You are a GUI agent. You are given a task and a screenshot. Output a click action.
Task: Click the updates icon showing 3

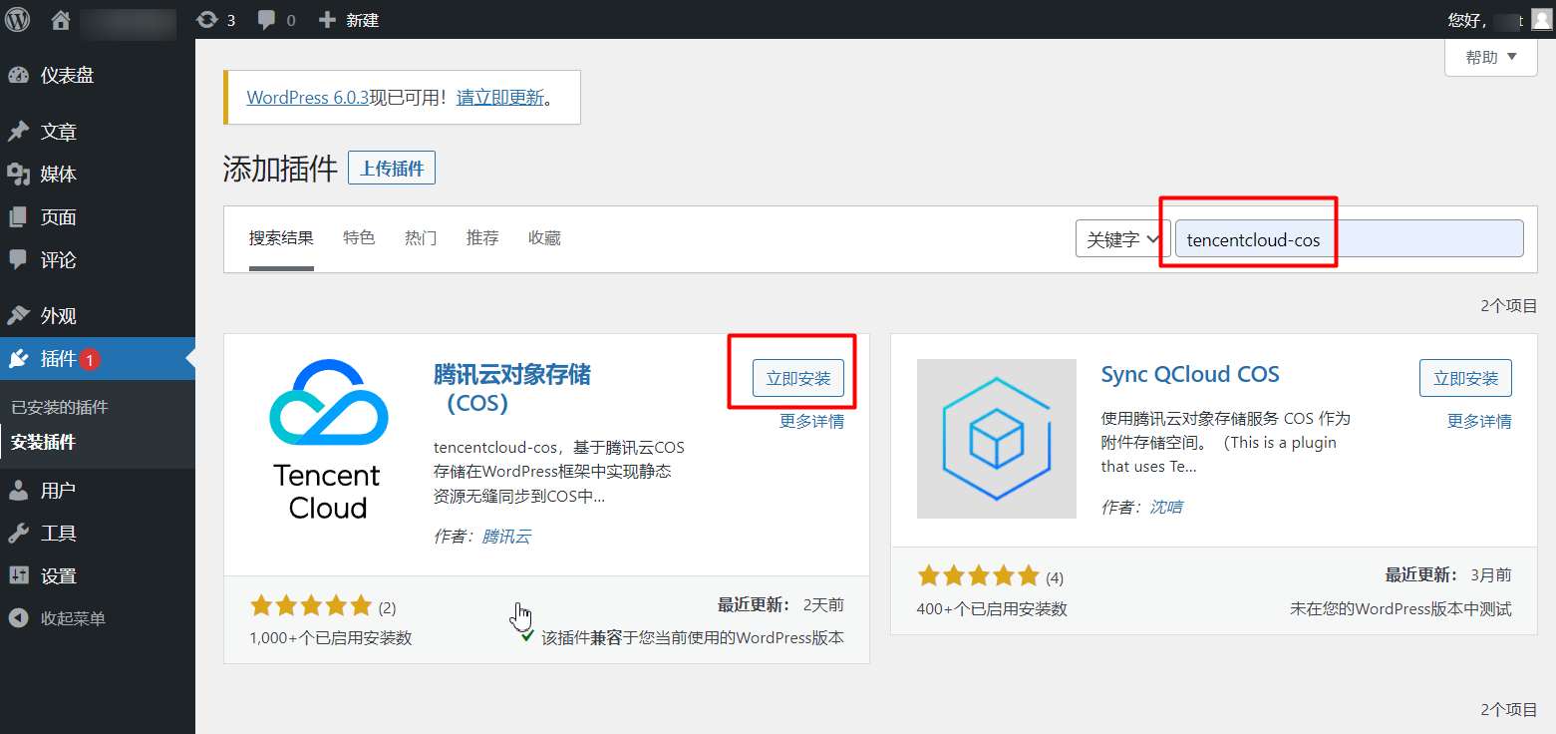point(215,20)
